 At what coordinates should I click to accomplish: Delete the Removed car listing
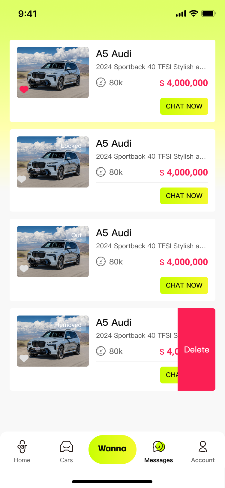tap(196, 349)
